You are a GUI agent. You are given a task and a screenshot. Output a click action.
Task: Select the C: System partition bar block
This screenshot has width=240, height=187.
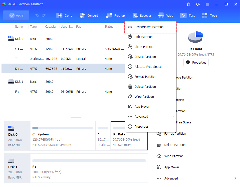[x=63, y=136]
